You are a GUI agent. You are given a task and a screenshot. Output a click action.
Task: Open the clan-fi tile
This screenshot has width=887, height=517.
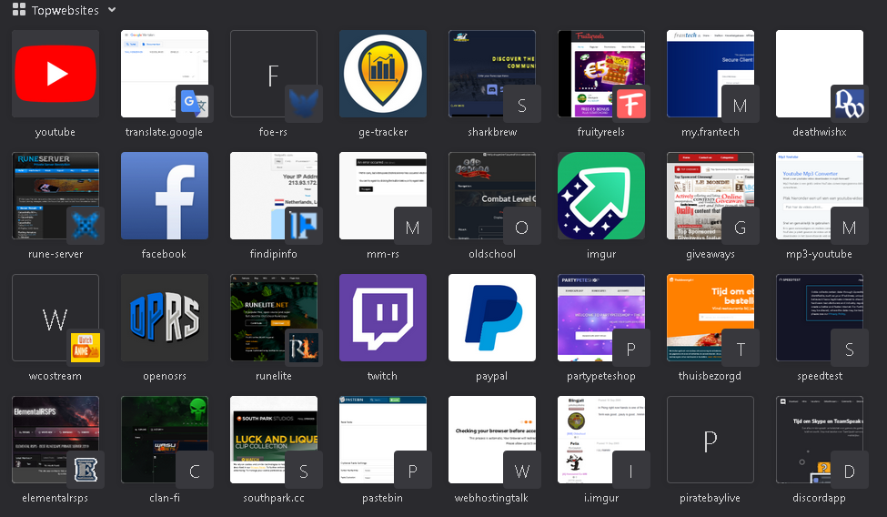(x=165, y=440)
